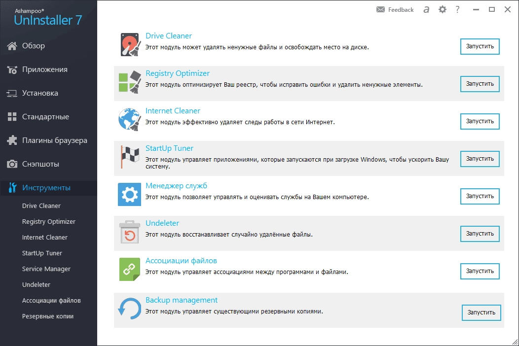
Task: Select Резервные копии in sidebar submenu
Action: (x=48, y=316)
